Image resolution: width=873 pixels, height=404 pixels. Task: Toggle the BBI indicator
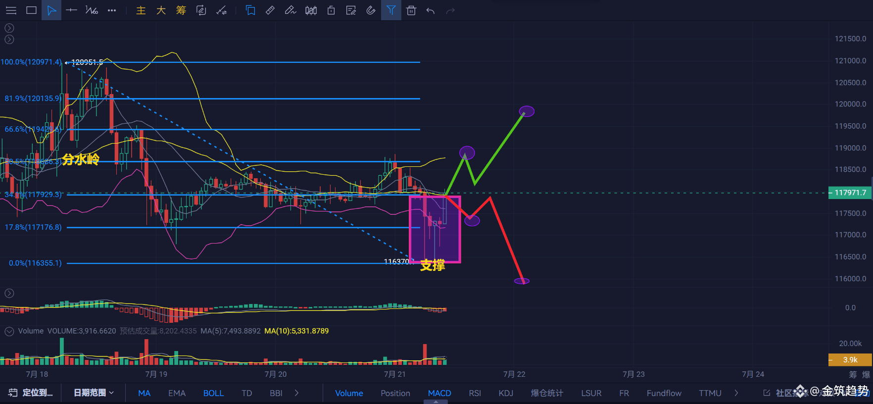click(x=276, y=393)
